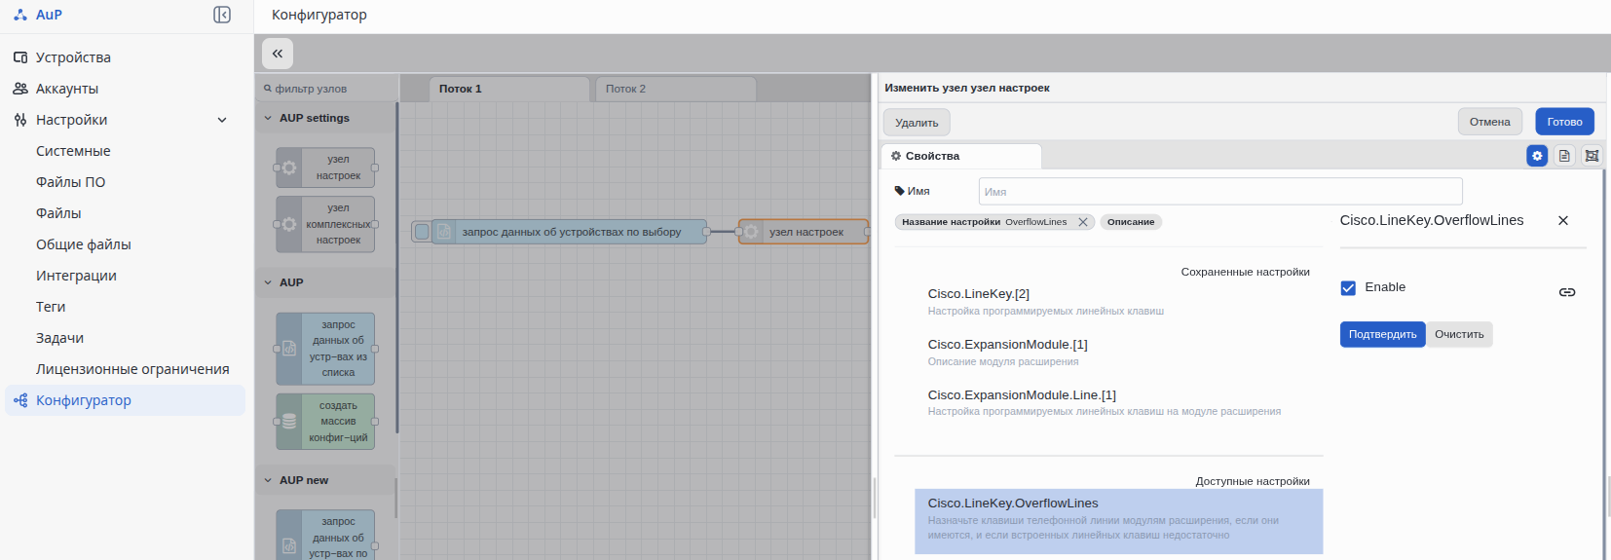Click Удалить button
1611x560 pixels.
[917, 123]
